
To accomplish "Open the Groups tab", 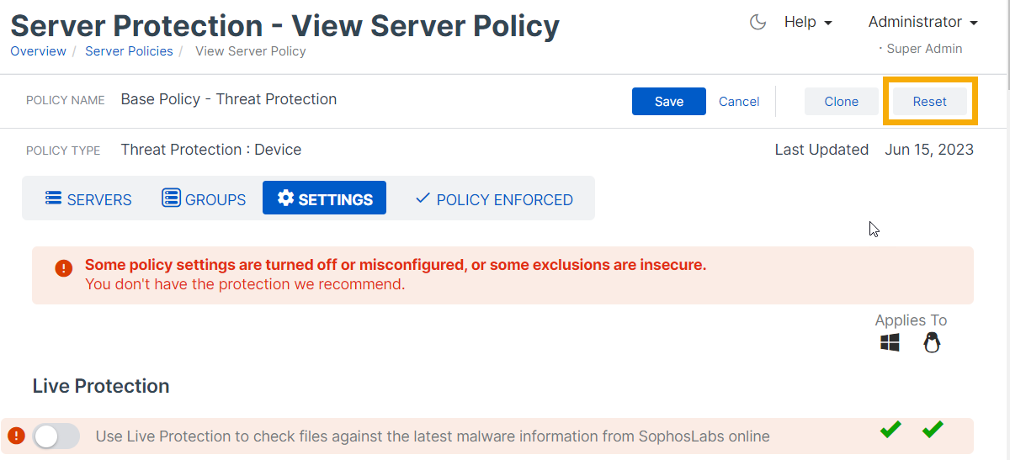I will (204, 199).
